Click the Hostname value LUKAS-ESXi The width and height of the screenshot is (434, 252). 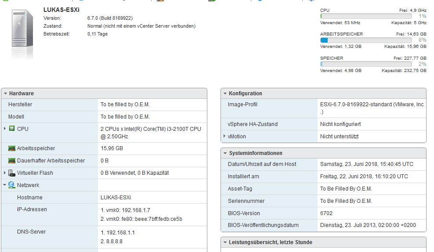click(x=116, y=197)
